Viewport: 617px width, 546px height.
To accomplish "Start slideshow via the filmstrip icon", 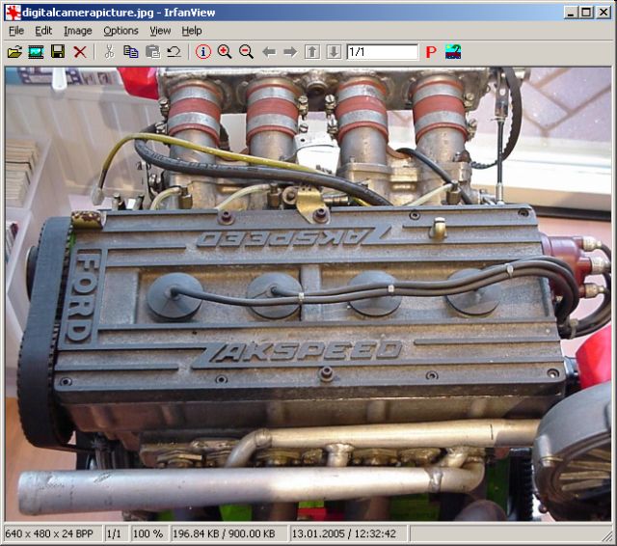I will point(36,52).
